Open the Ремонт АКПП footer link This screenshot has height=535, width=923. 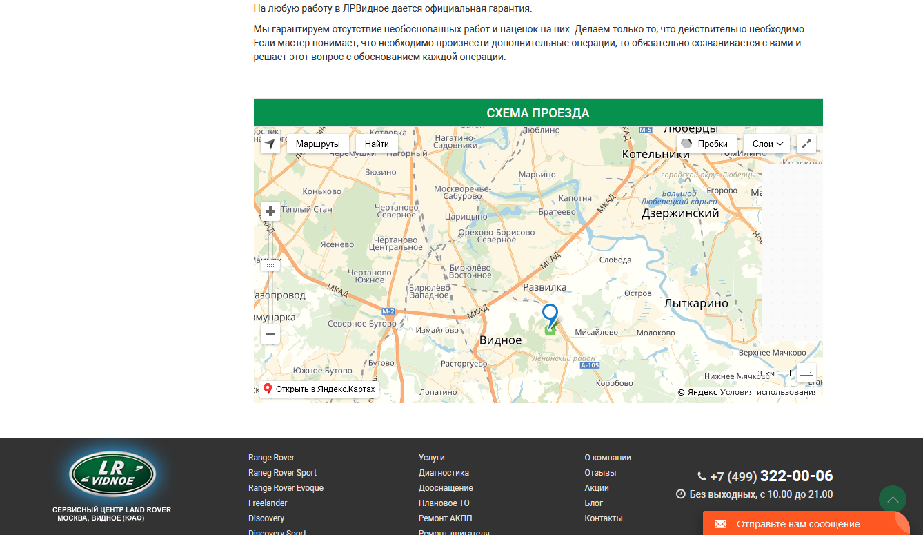coord(446,518)
